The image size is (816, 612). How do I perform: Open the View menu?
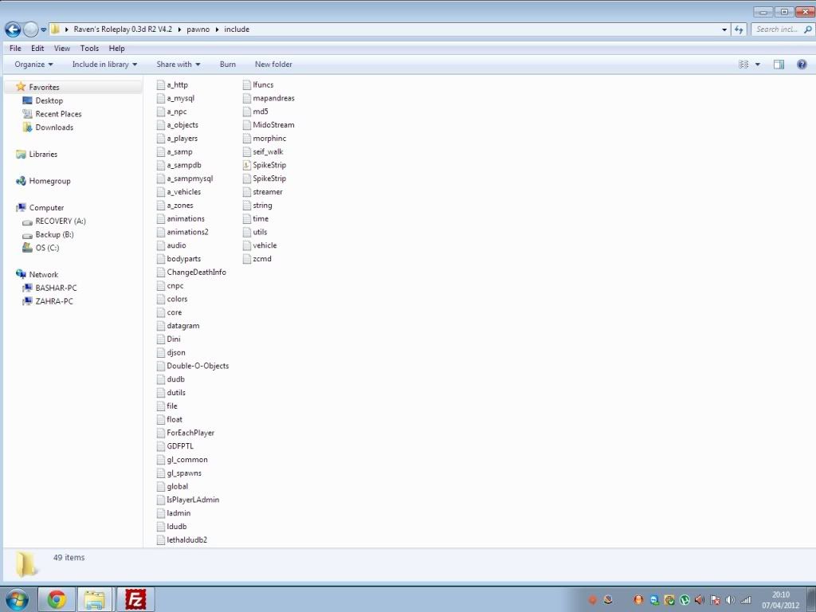[62, 49]
